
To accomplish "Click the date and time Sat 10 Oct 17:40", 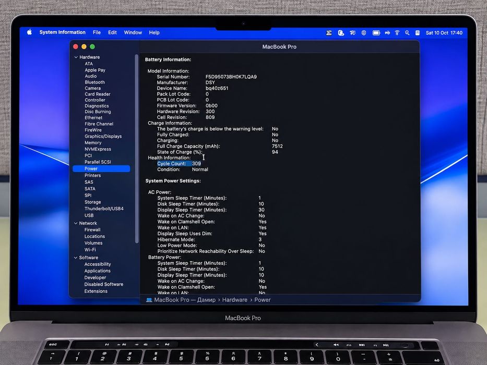I will [444, 32].
